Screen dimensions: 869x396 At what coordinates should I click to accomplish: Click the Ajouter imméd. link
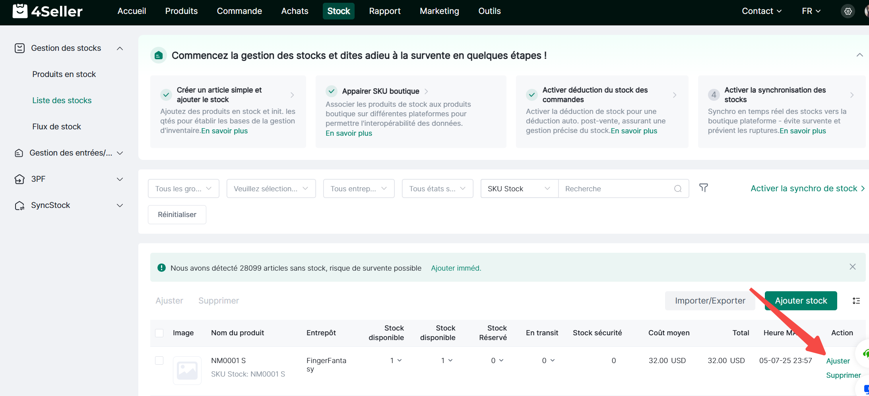pyautogui.click(x=456, y=268)
